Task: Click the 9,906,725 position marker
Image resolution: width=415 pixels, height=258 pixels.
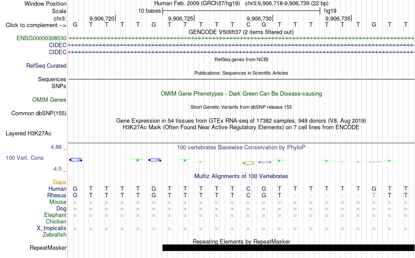Action: pos(181,18)
